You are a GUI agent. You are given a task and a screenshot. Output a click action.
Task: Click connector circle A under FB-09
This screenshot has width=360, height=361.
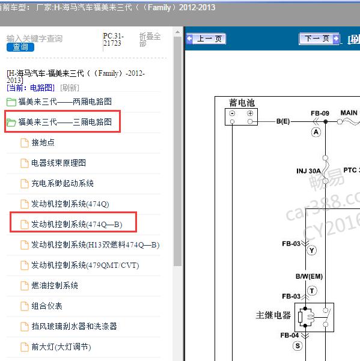pyautogui.click(x=316, y=132)
